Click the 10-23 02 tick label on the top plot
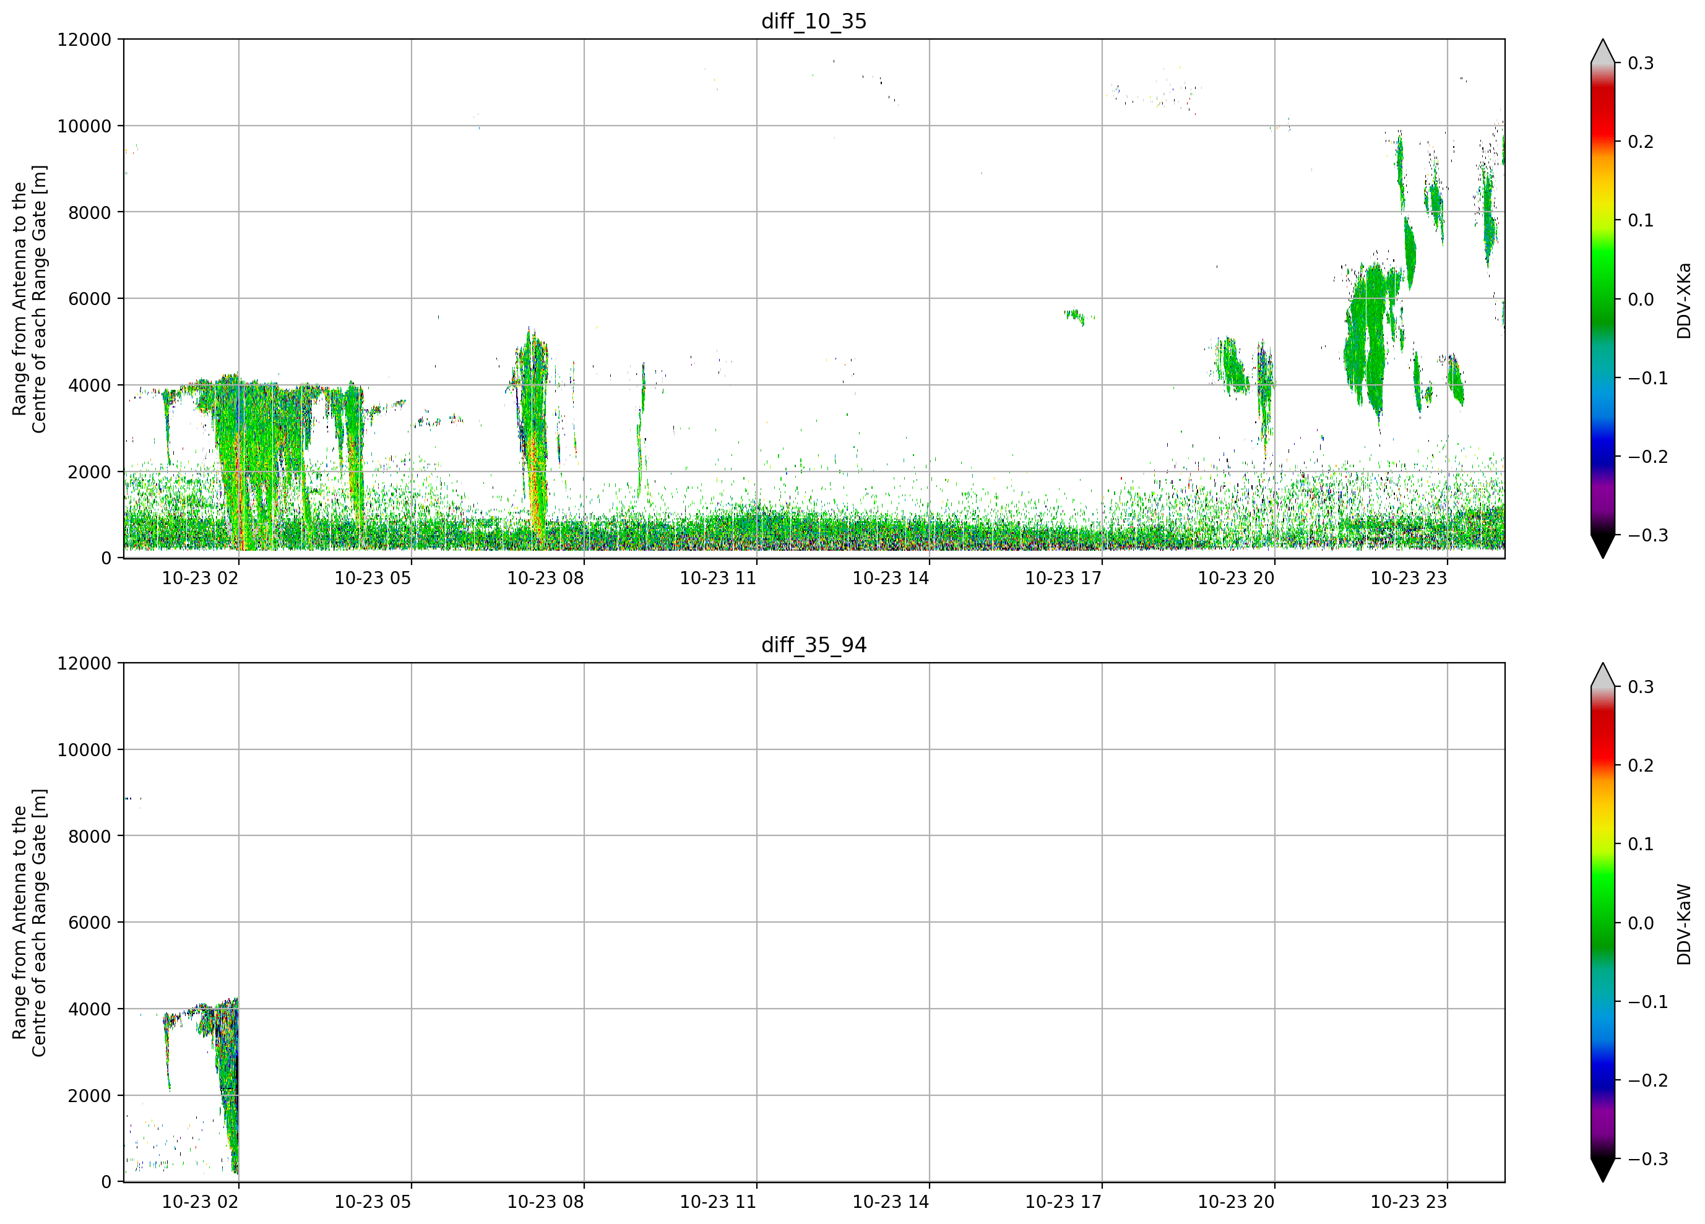1705x1224 pixels. point(200,578)
